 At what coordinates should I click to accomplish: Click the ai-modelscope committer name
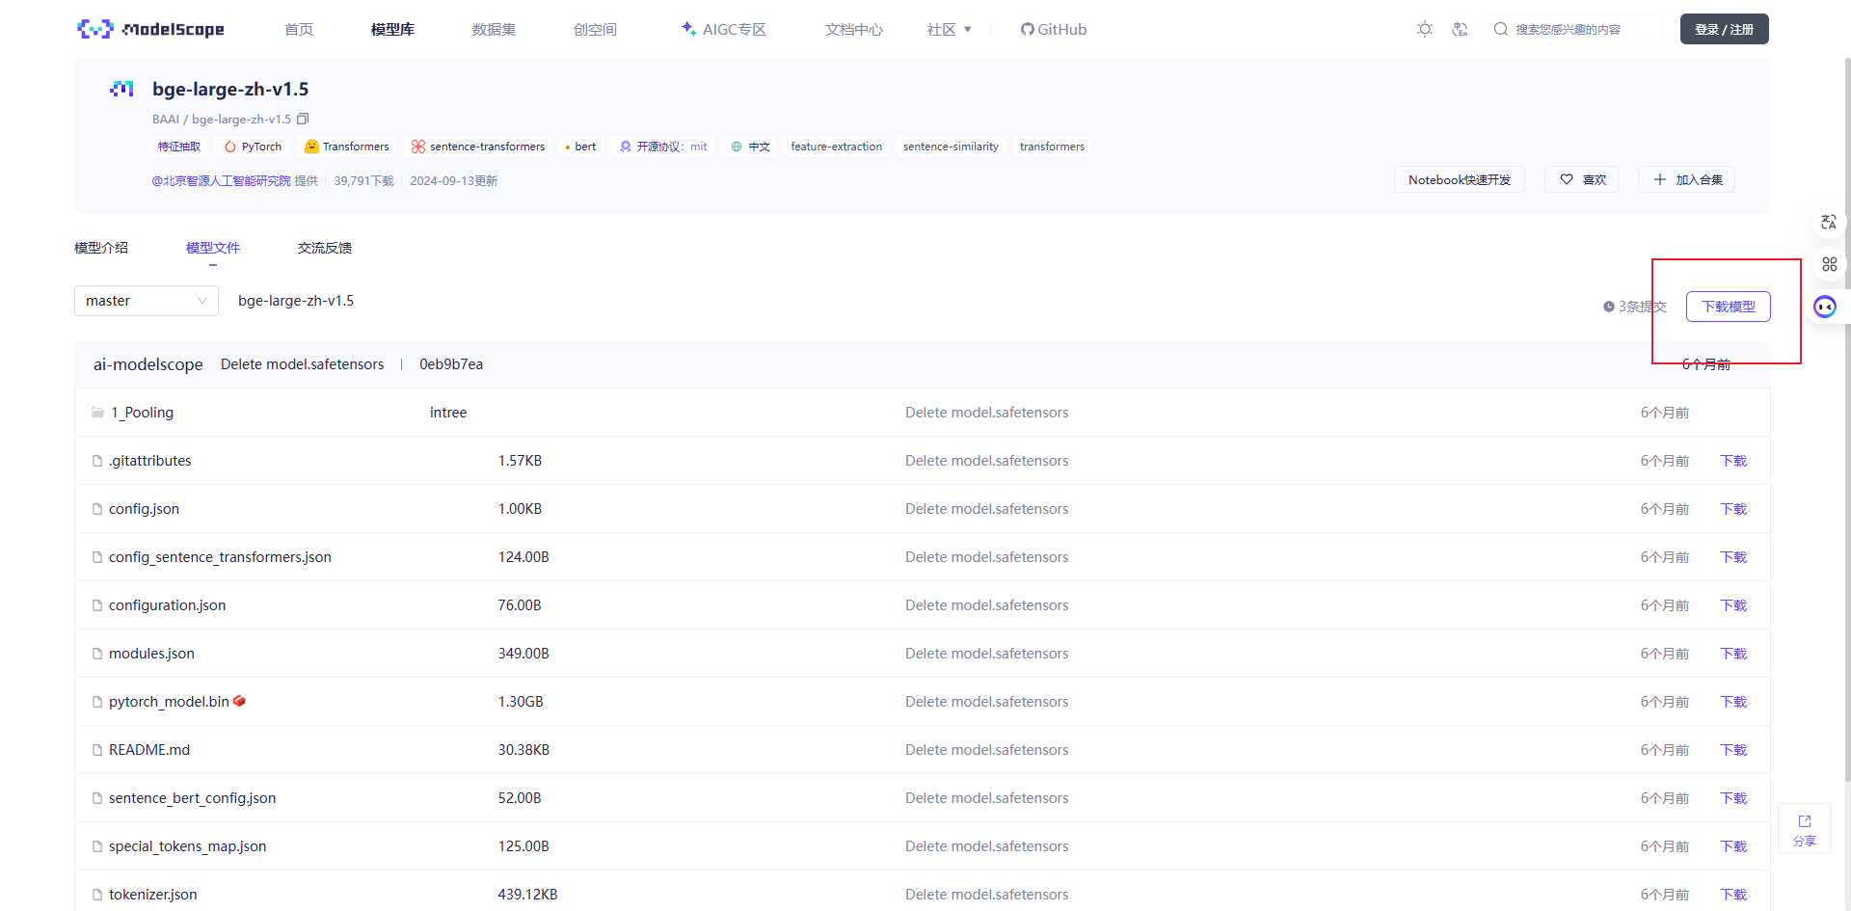tap(148, 364)
